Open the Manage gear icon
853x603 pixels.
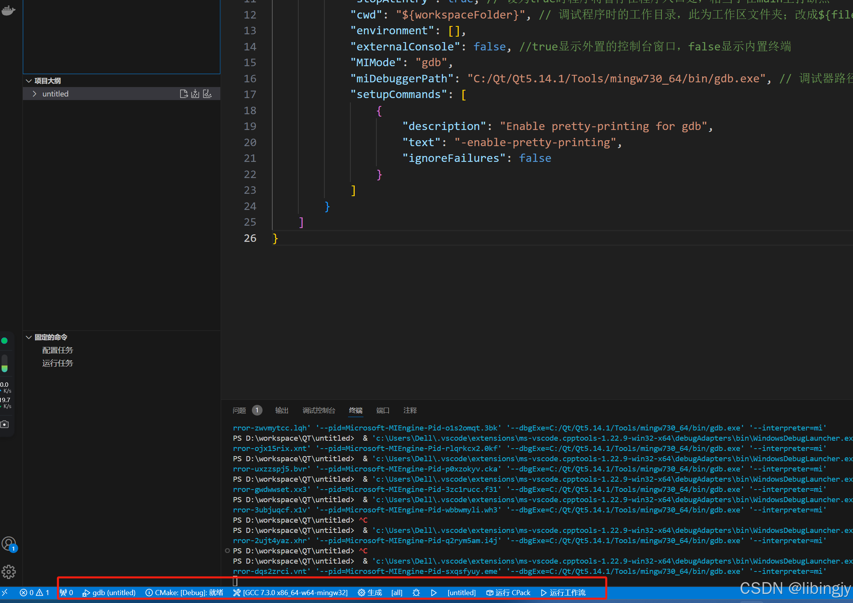9,571
